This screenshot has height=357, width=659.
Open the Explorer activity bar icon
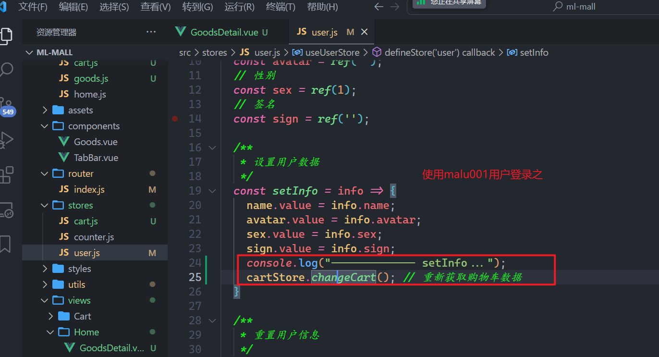click(x=5, y=35)
